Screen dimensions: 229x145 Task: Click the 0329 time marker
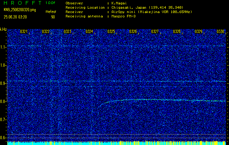(x=198, y=32)
